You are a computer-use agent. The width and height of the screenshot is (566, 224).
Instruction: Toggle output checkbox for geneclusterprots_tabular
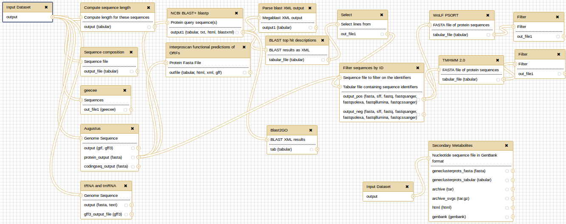[x=507, y=180]
